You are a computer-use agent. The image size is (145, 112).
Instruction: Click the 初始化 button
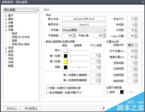click(x=12, y=109)
